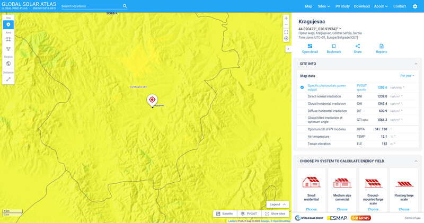Viewport: 424px width, 223px height.
Task: Toggle Satellite map view
Action: point(224,213)
